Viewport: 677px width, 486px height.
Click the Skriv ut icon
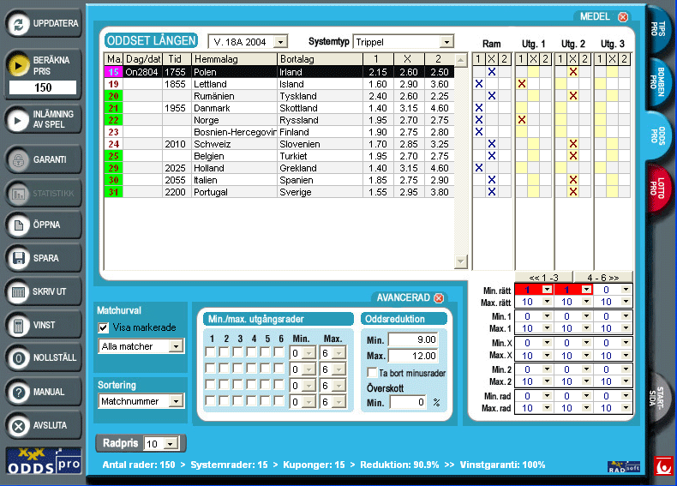click(18, 291)
